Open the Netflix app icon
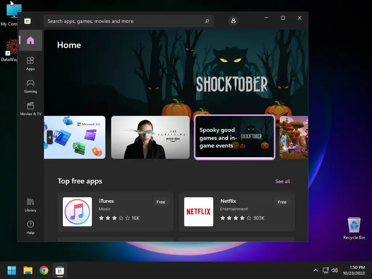 click(x=199, y=212)
